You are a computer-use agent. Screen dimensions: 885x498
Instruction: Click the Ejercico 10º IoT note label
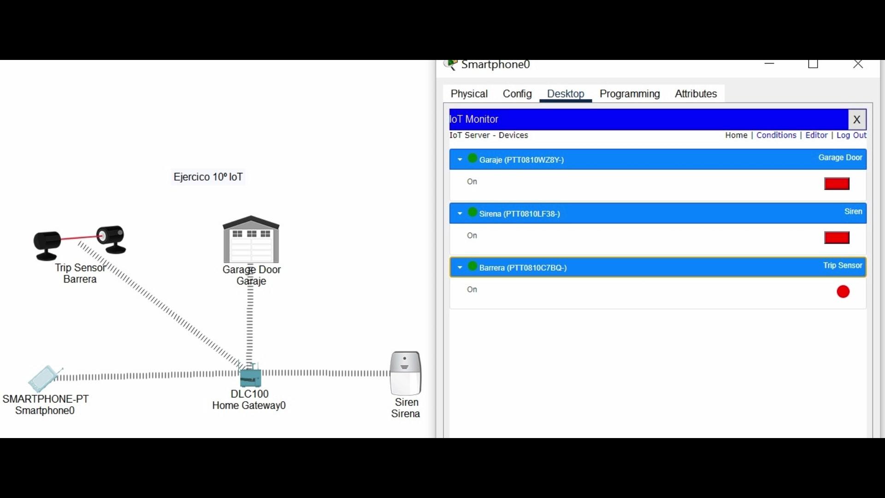tap(208, 177)
